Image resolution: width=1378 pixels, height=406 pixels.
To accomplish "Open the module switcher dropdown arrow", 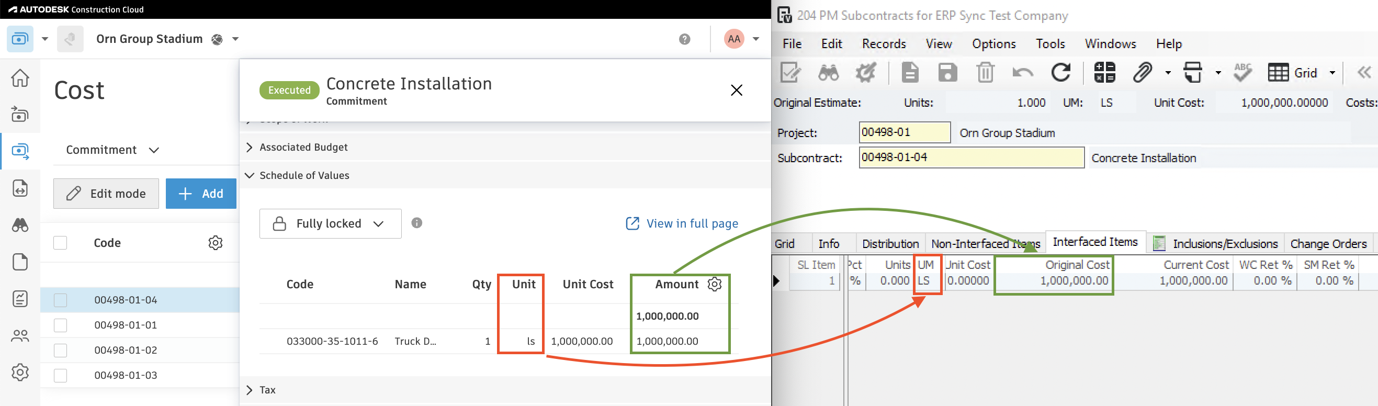I will [x=45, y=39].
